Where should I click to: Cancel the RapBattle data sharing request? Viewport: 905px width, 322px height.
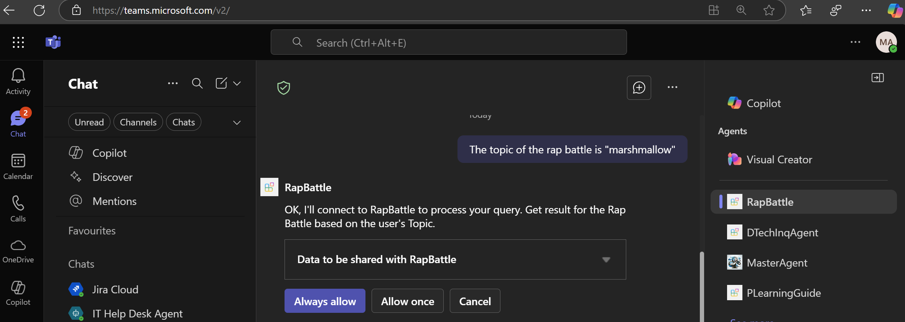[475, 301]
